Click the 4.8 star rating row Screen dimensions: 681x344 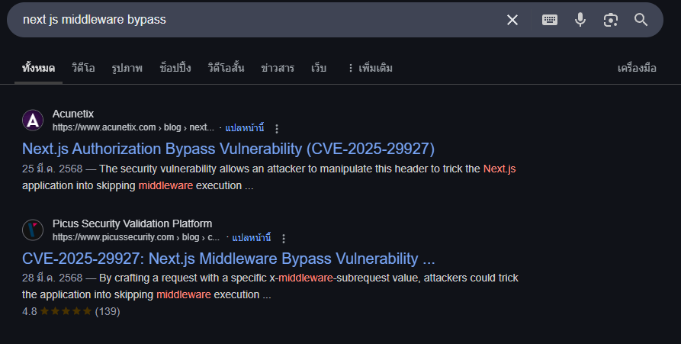[71, 311]
